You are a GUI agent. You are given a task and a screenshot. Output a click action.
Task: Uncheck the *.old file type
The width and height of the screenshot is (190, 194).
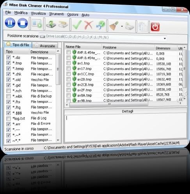pyautogui.click(x=8, y=80)
